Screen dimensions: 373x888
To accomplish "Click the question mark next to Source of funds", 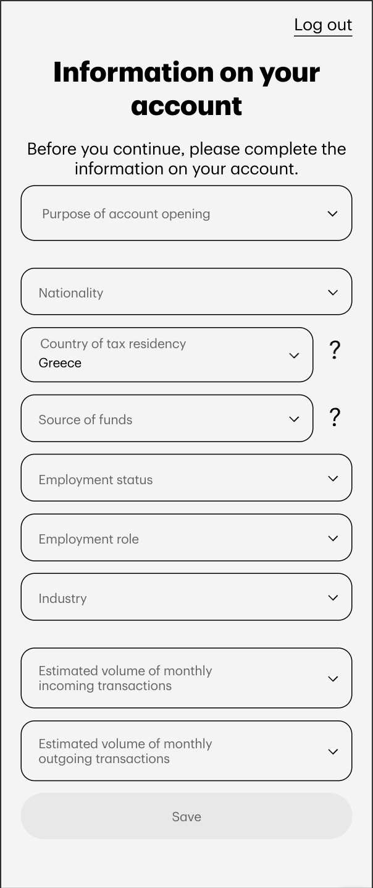I will (x=335, y=417).
